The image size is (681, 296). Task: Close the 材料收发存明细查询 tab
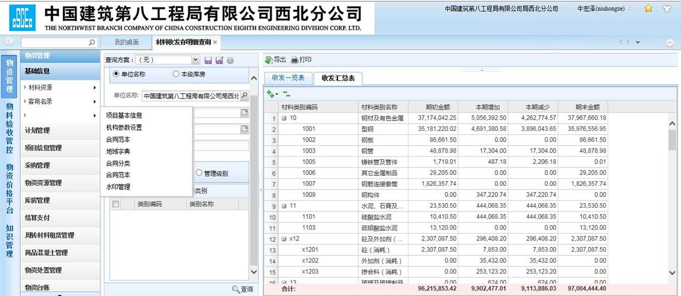click(x=214, y=43)
